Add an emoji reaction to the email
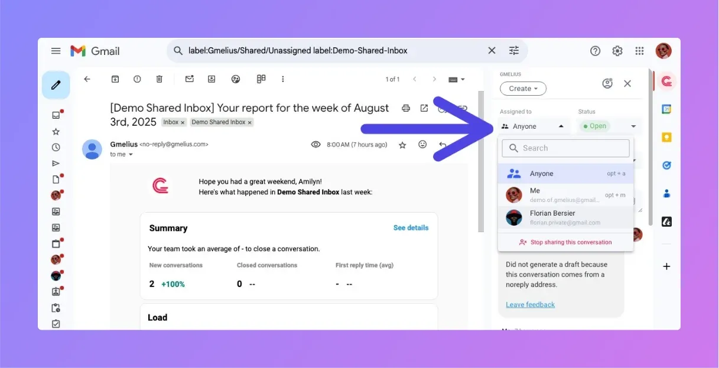This screenshot has height=368, width=719. (x=422, y=145)
